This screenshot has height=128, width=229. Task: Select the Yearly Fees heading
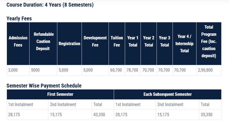[x=19, y=19]
